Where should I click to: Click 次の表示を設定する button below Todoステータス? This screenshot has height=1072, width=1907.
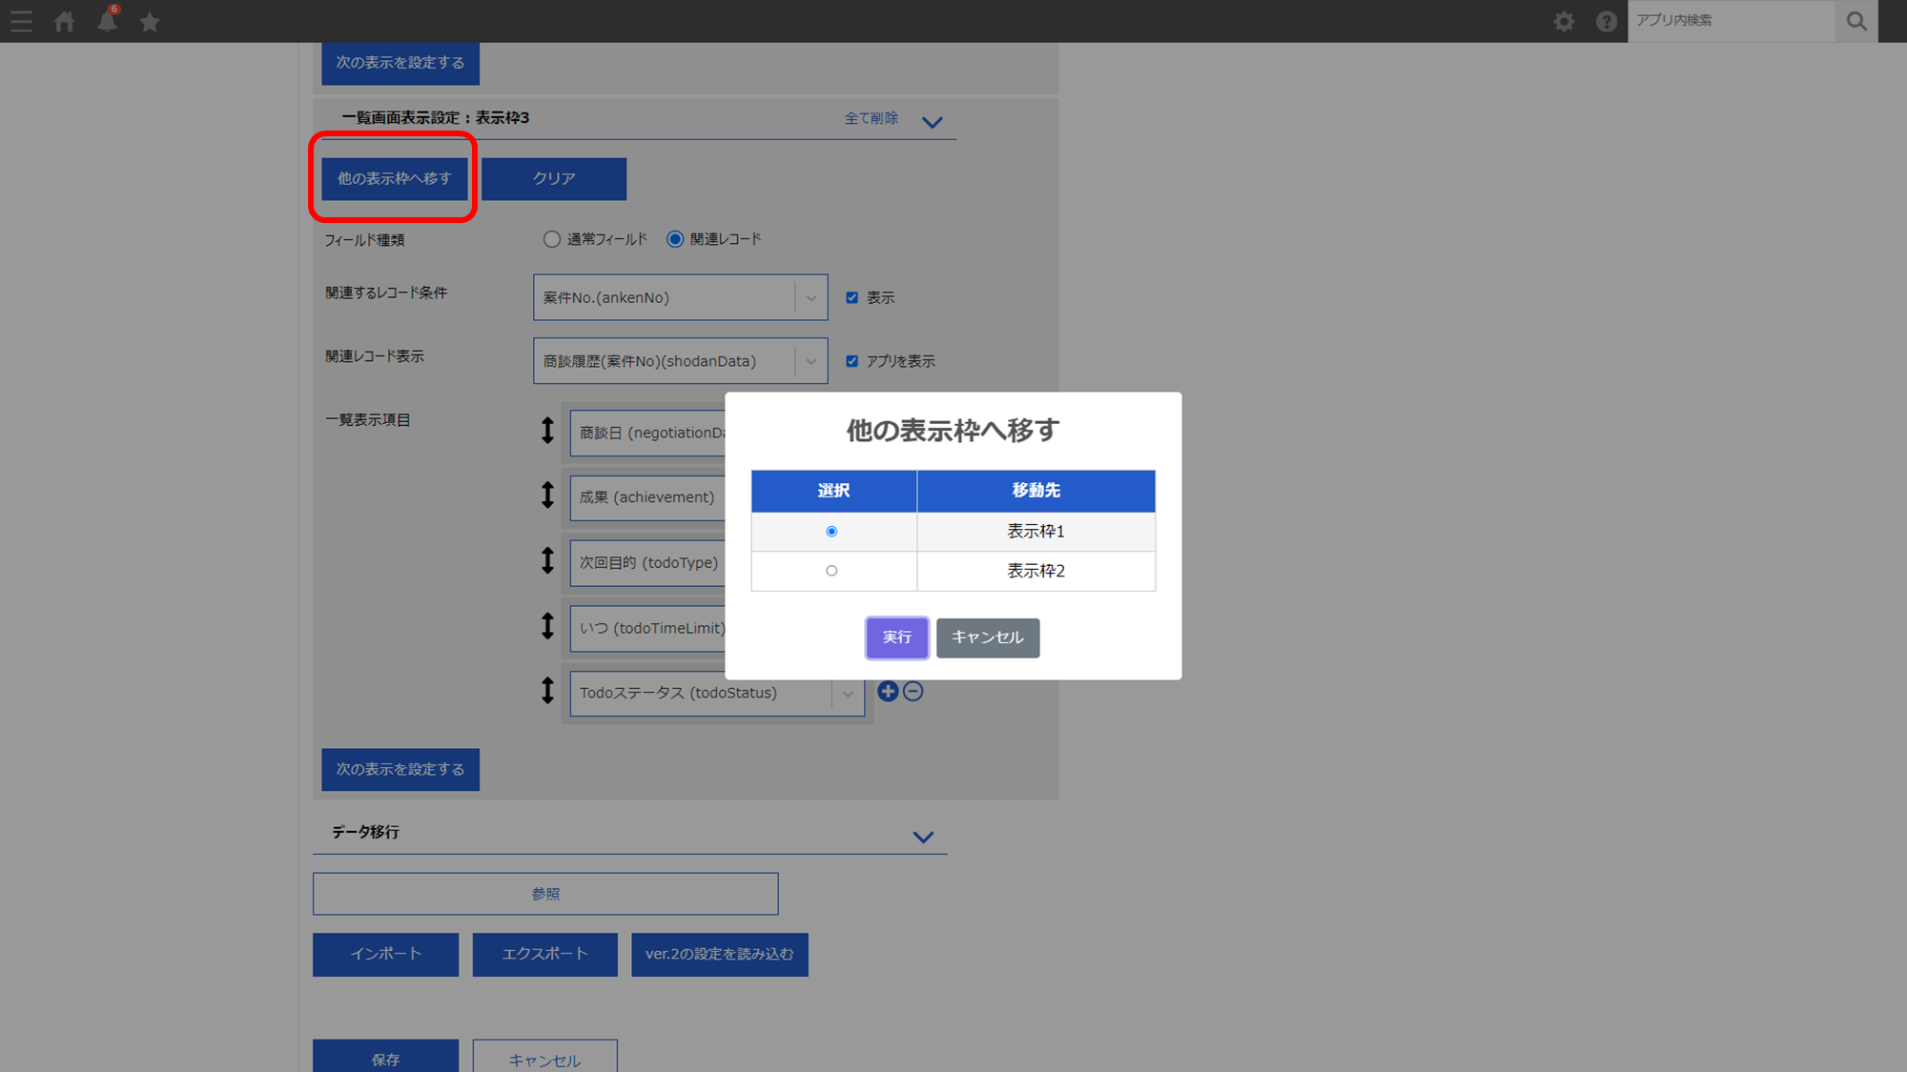(x=400, y=769)
